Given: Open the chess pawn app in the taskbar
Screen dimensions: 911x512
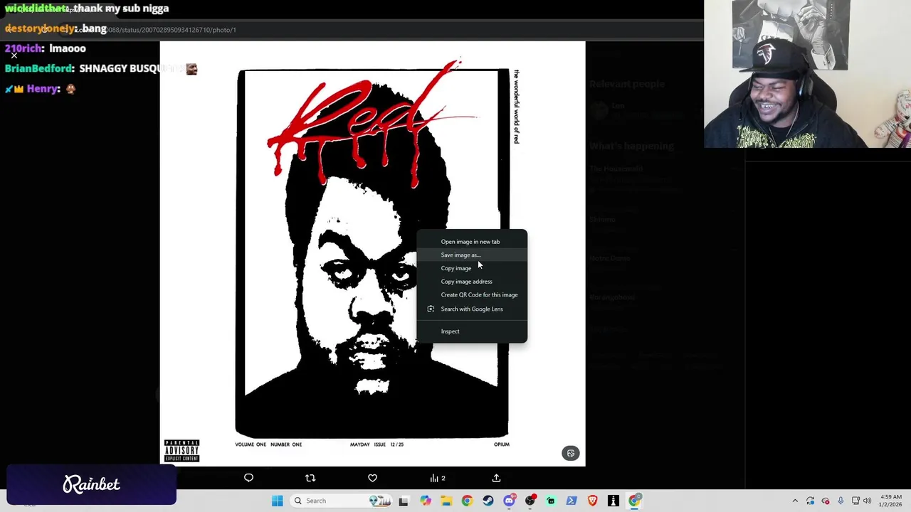Looking at the screenshot, I should (x=613, y=501).
